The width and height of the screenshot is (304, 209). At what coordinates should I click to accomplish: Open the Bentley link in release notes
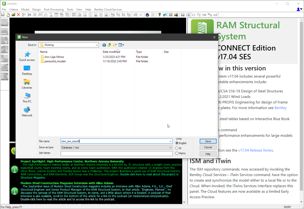pyautogui.click(x=281, y=108)
